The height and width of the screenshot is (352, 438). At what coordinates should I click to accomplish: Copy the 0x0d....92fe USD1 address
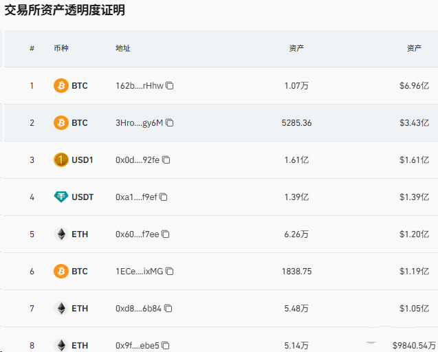pyautogui.click(x=166, y=159)
